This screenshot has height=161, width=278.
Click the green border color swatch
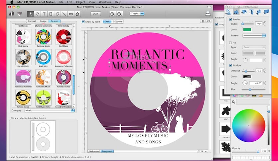[247, 29]
